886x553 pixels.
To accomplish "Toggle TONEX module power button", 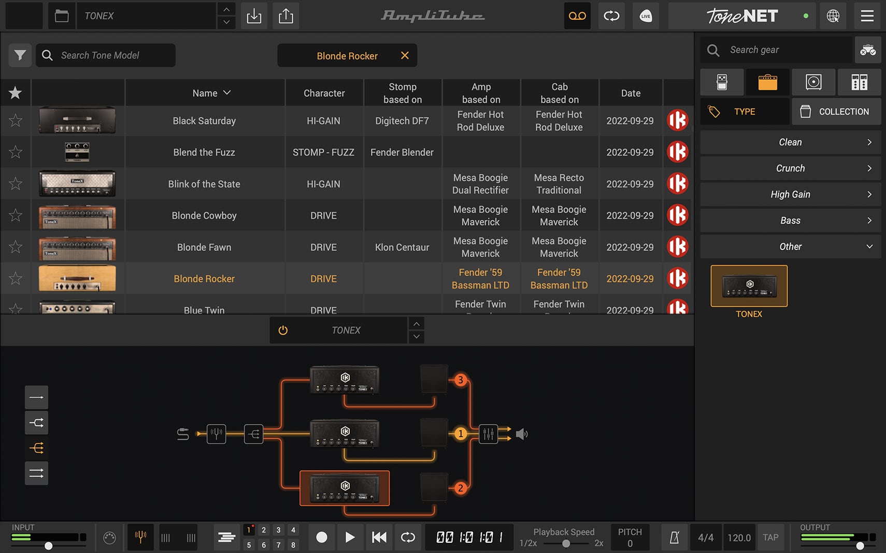I will [x=283, y=330].
